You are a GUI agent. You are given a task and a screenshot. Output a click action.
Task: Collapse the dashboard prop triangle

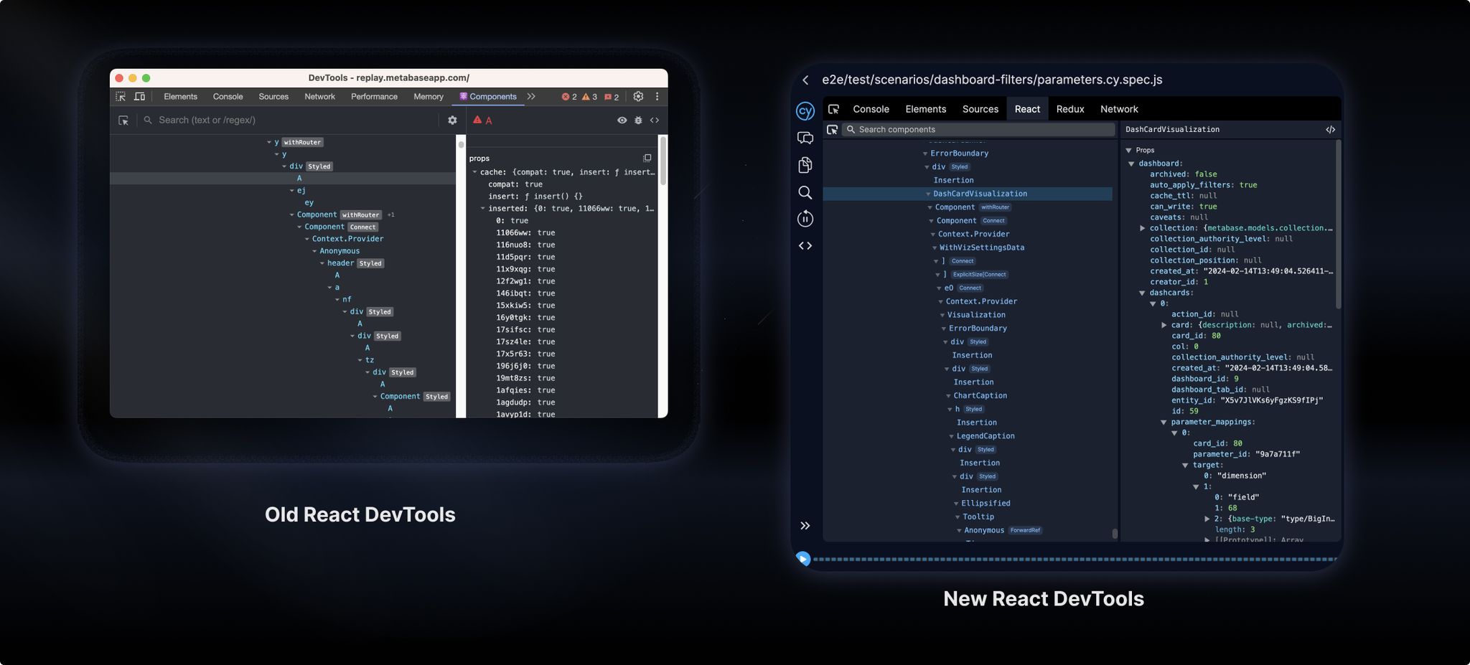coord(1132,164)
